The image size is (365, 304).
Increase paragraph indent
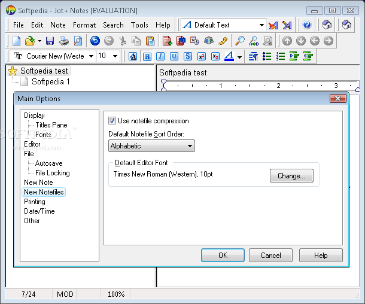tap(294, 57)
